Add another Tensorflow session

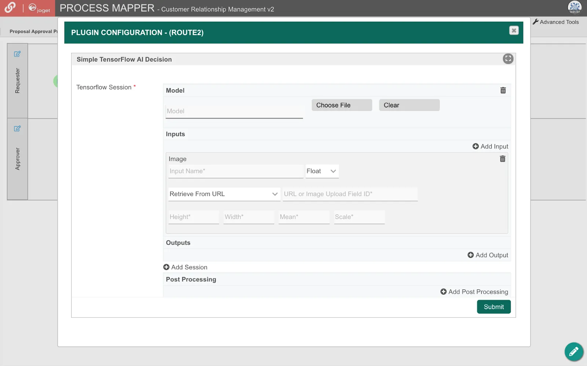point(185,267)
